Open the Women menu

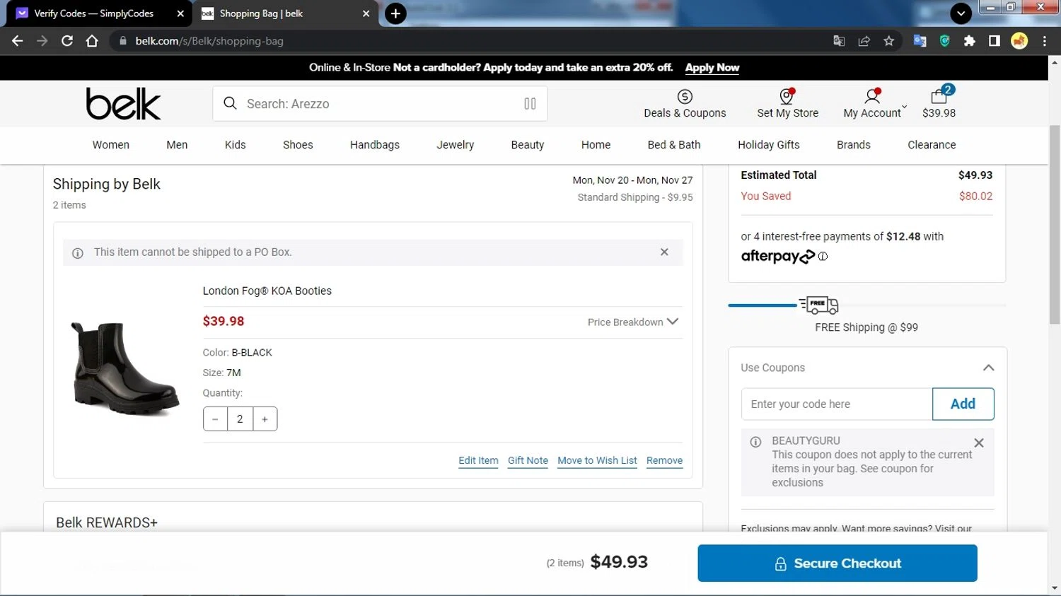[x=111, y=145]
